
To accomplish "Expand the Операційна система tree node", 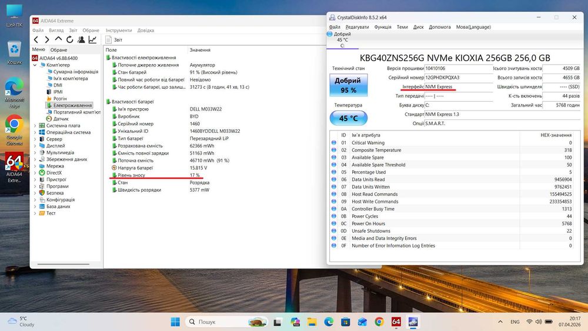I will [35, 132].
